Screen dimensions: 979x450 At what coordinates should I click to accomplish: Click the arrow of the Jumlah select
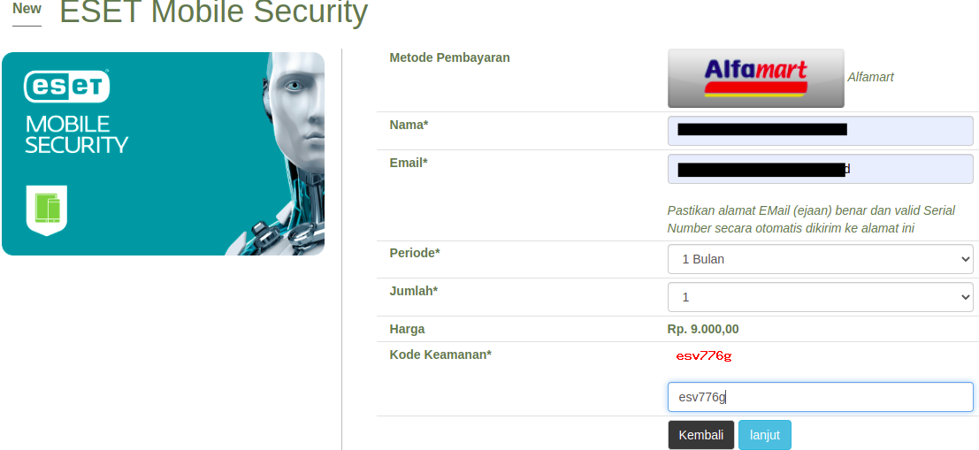tap(965, 298)
